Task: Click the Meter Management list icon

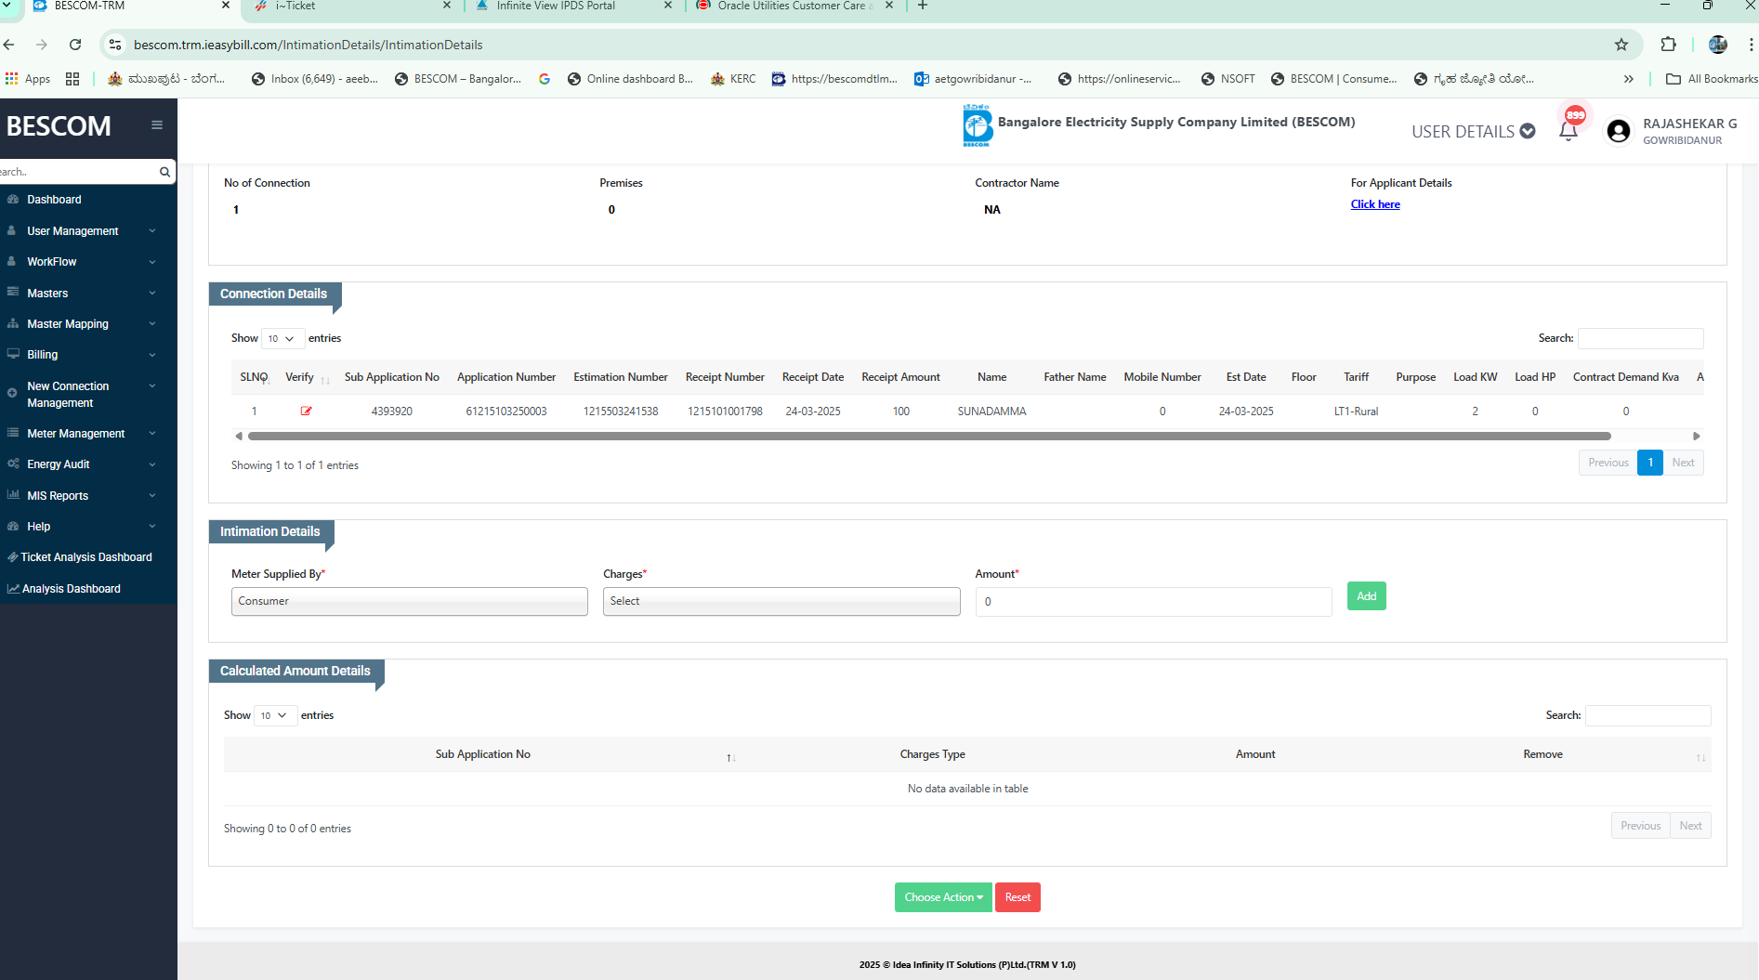Action: [13, 433]
